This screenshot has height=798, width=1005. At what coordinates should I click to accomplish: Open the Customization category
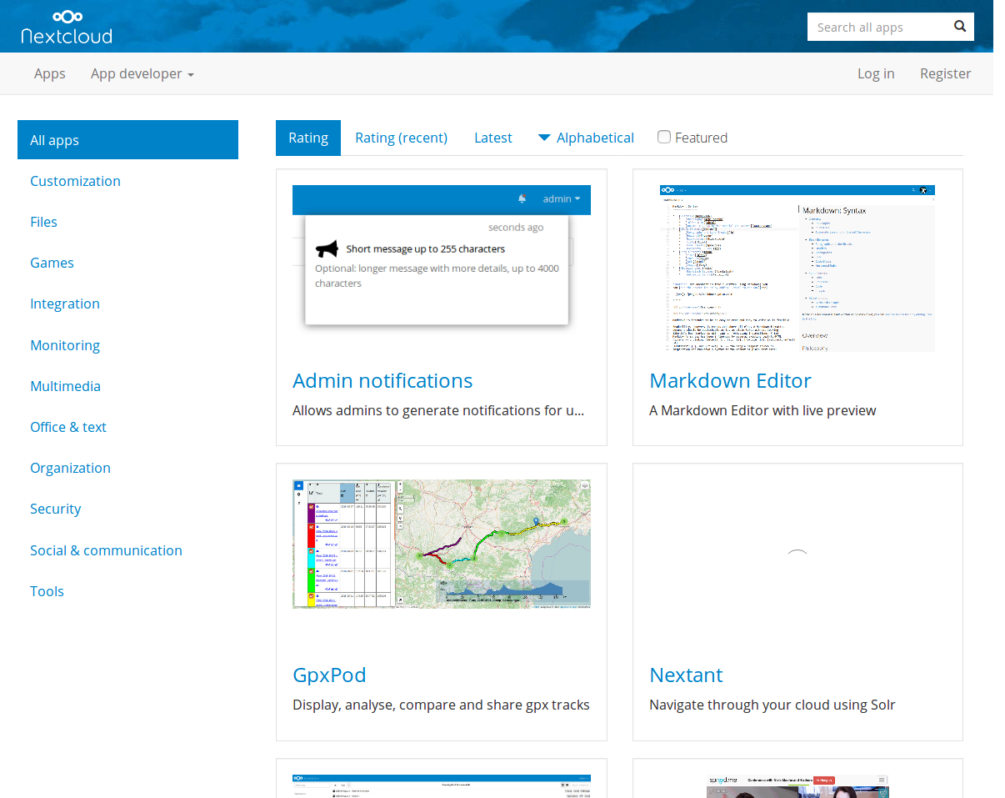(75, 181)
